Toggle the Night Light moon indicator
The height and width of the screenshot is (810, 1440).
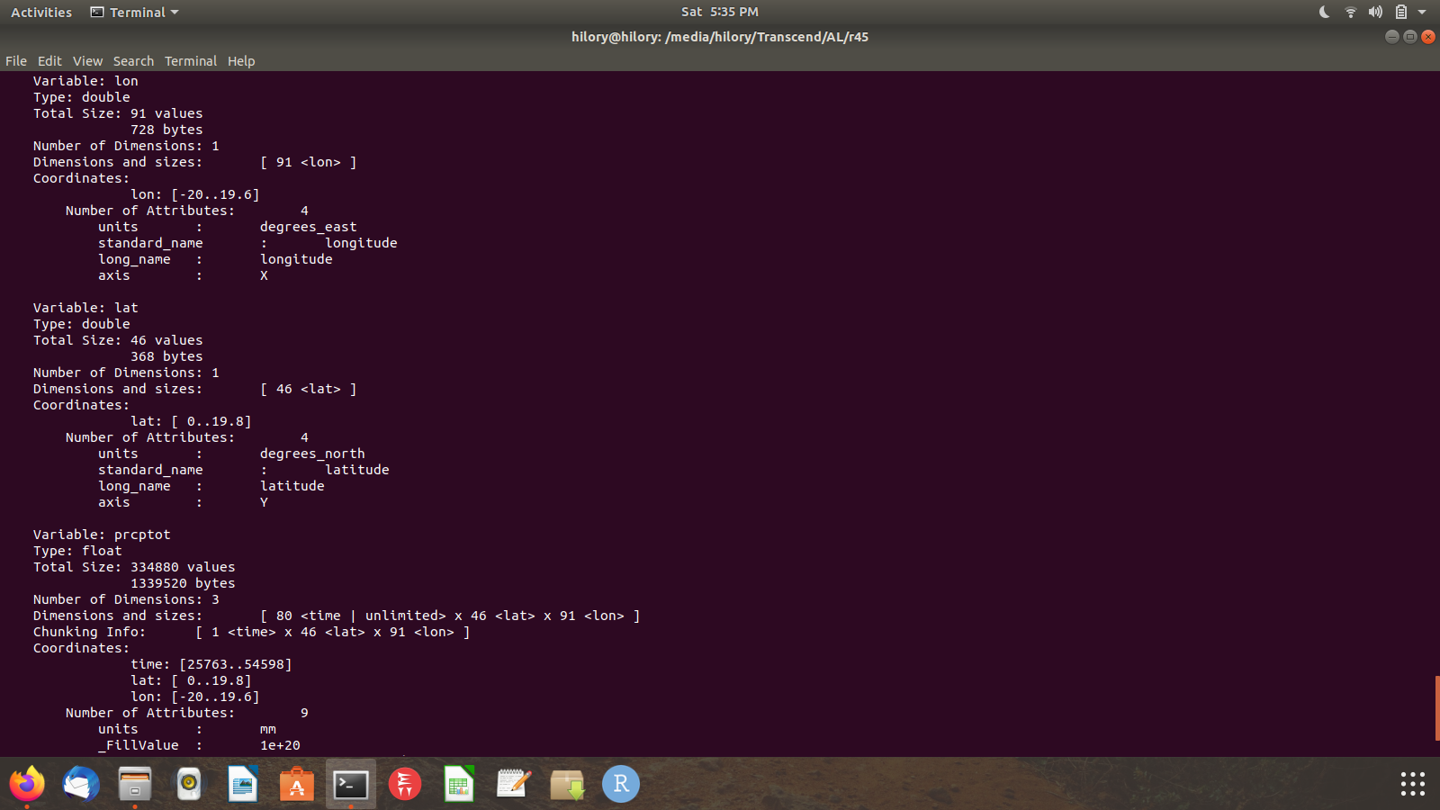coord(1324,12)
